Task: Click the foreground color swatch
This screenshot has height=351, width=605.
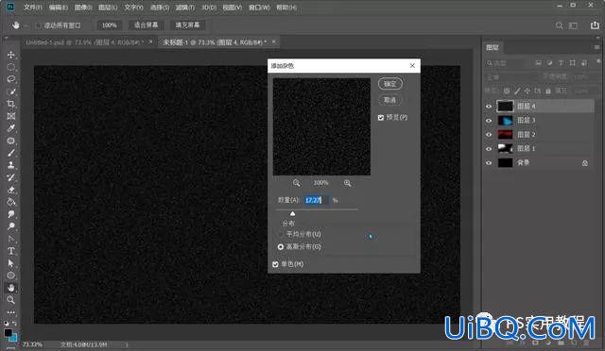Action: coord(8,333)
